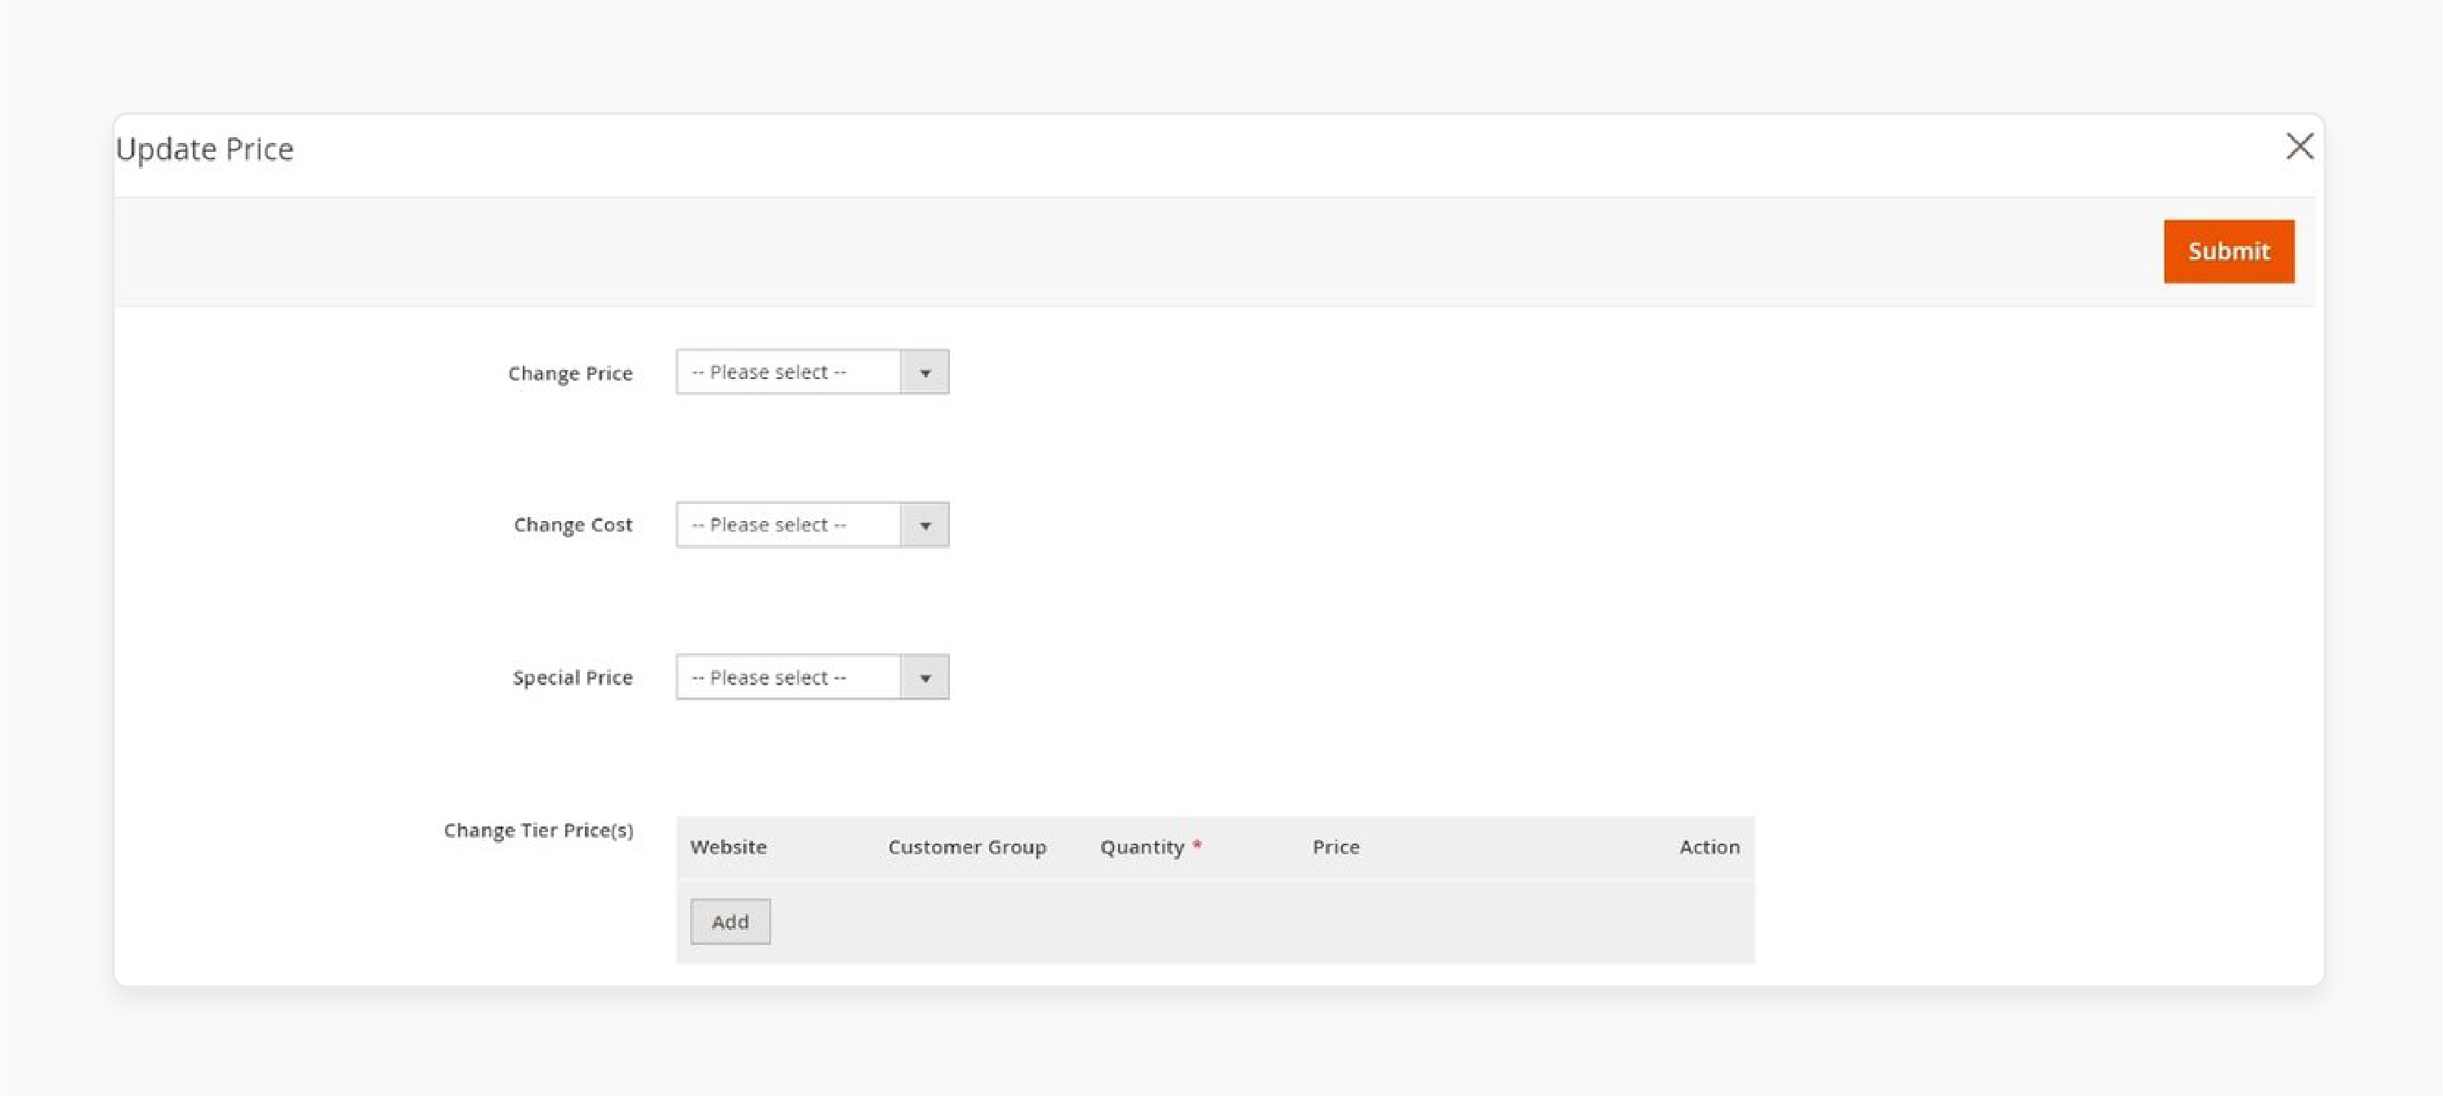This screenshot has height=1096, width=2443.
Task: Open the Special Price dropdown
Action: click(x=812, y=677)
